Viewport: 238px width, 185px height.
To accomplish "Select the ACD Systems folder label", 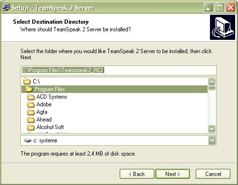I will 52,97.
